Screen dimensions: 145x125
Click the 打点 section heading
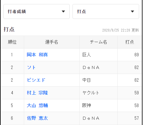(x=9, y=29)
